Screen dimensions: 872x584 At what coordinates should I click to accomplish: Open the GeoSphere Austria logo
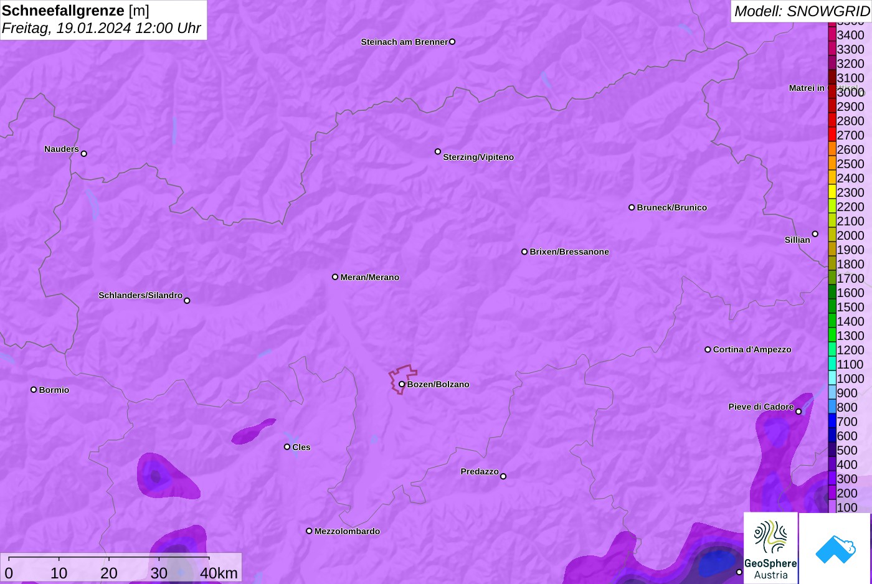tap(770, 549)
